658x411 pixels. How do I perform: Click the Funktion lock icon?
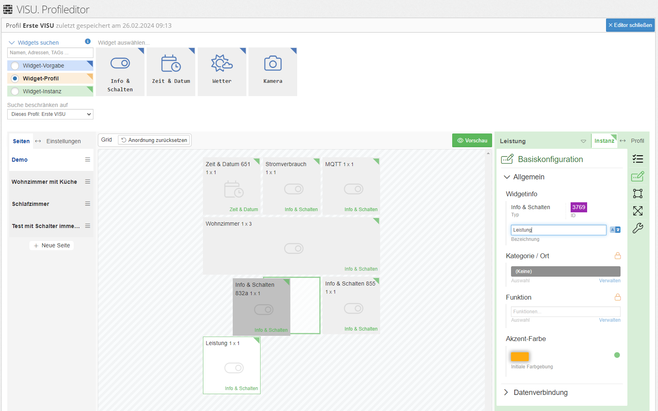coord(618,297)
